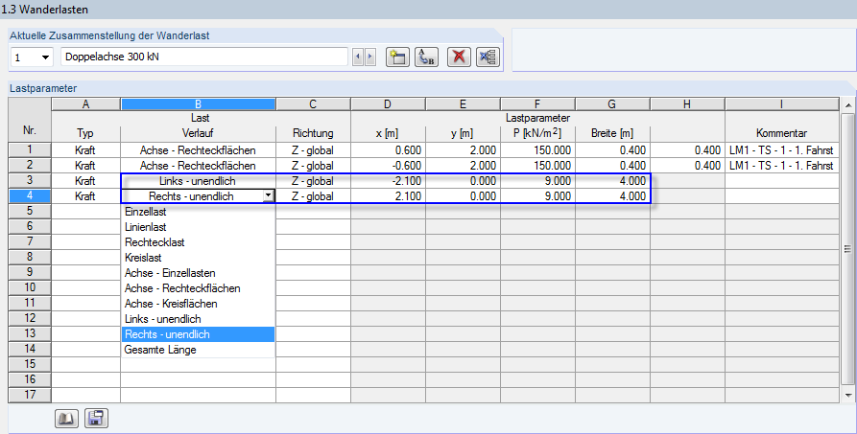Click column header C
Image resolution: width=857 pixels, height=434 pixels.
[313, 104]
